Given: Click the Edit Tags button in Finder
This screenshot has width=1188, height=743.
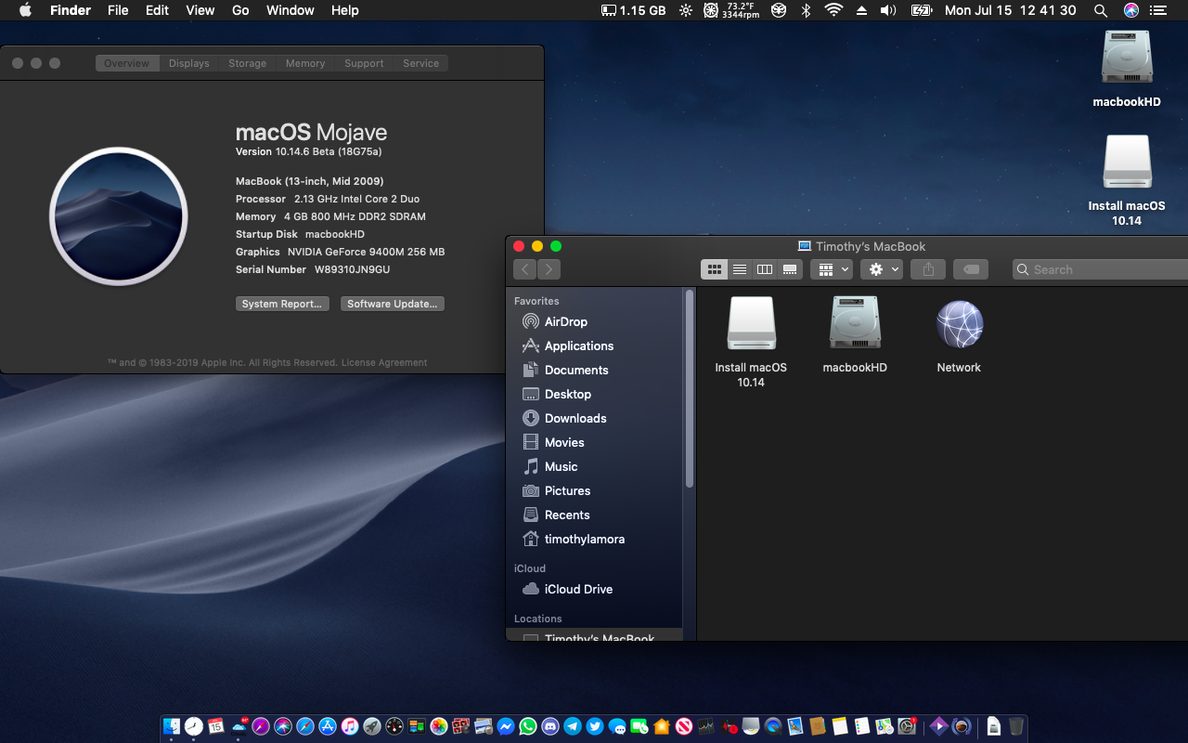Looking at the screenshot, I should click(971, 269).
